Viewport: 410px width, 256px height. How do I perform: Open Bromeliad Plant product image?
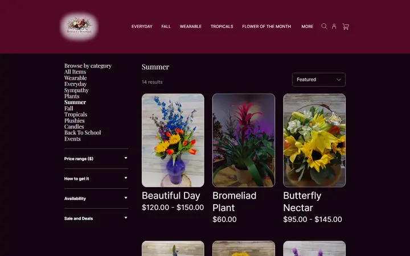coord(244,141)
